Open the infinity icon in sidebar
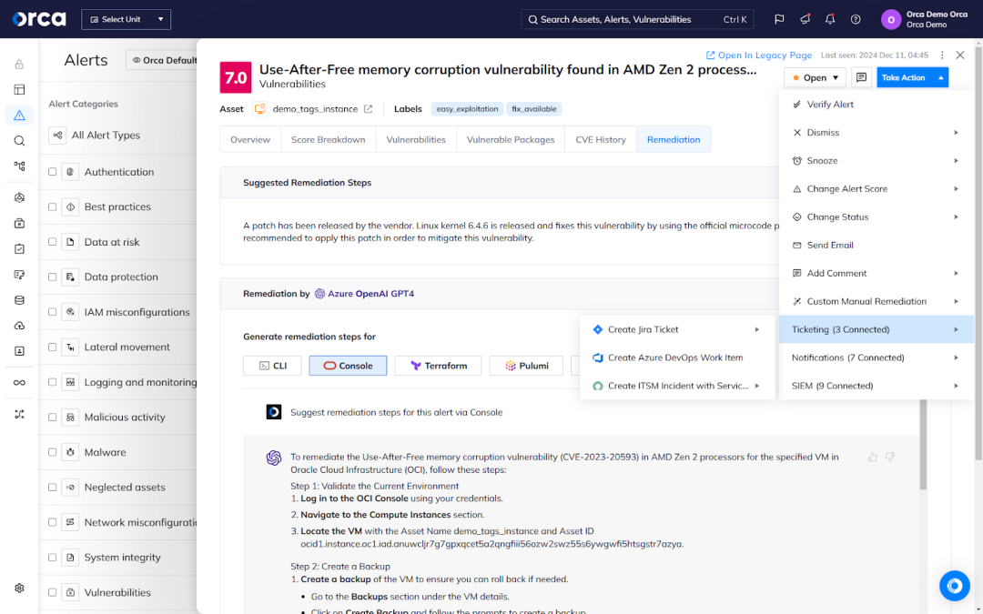983x614 pixels. (19, 382)
